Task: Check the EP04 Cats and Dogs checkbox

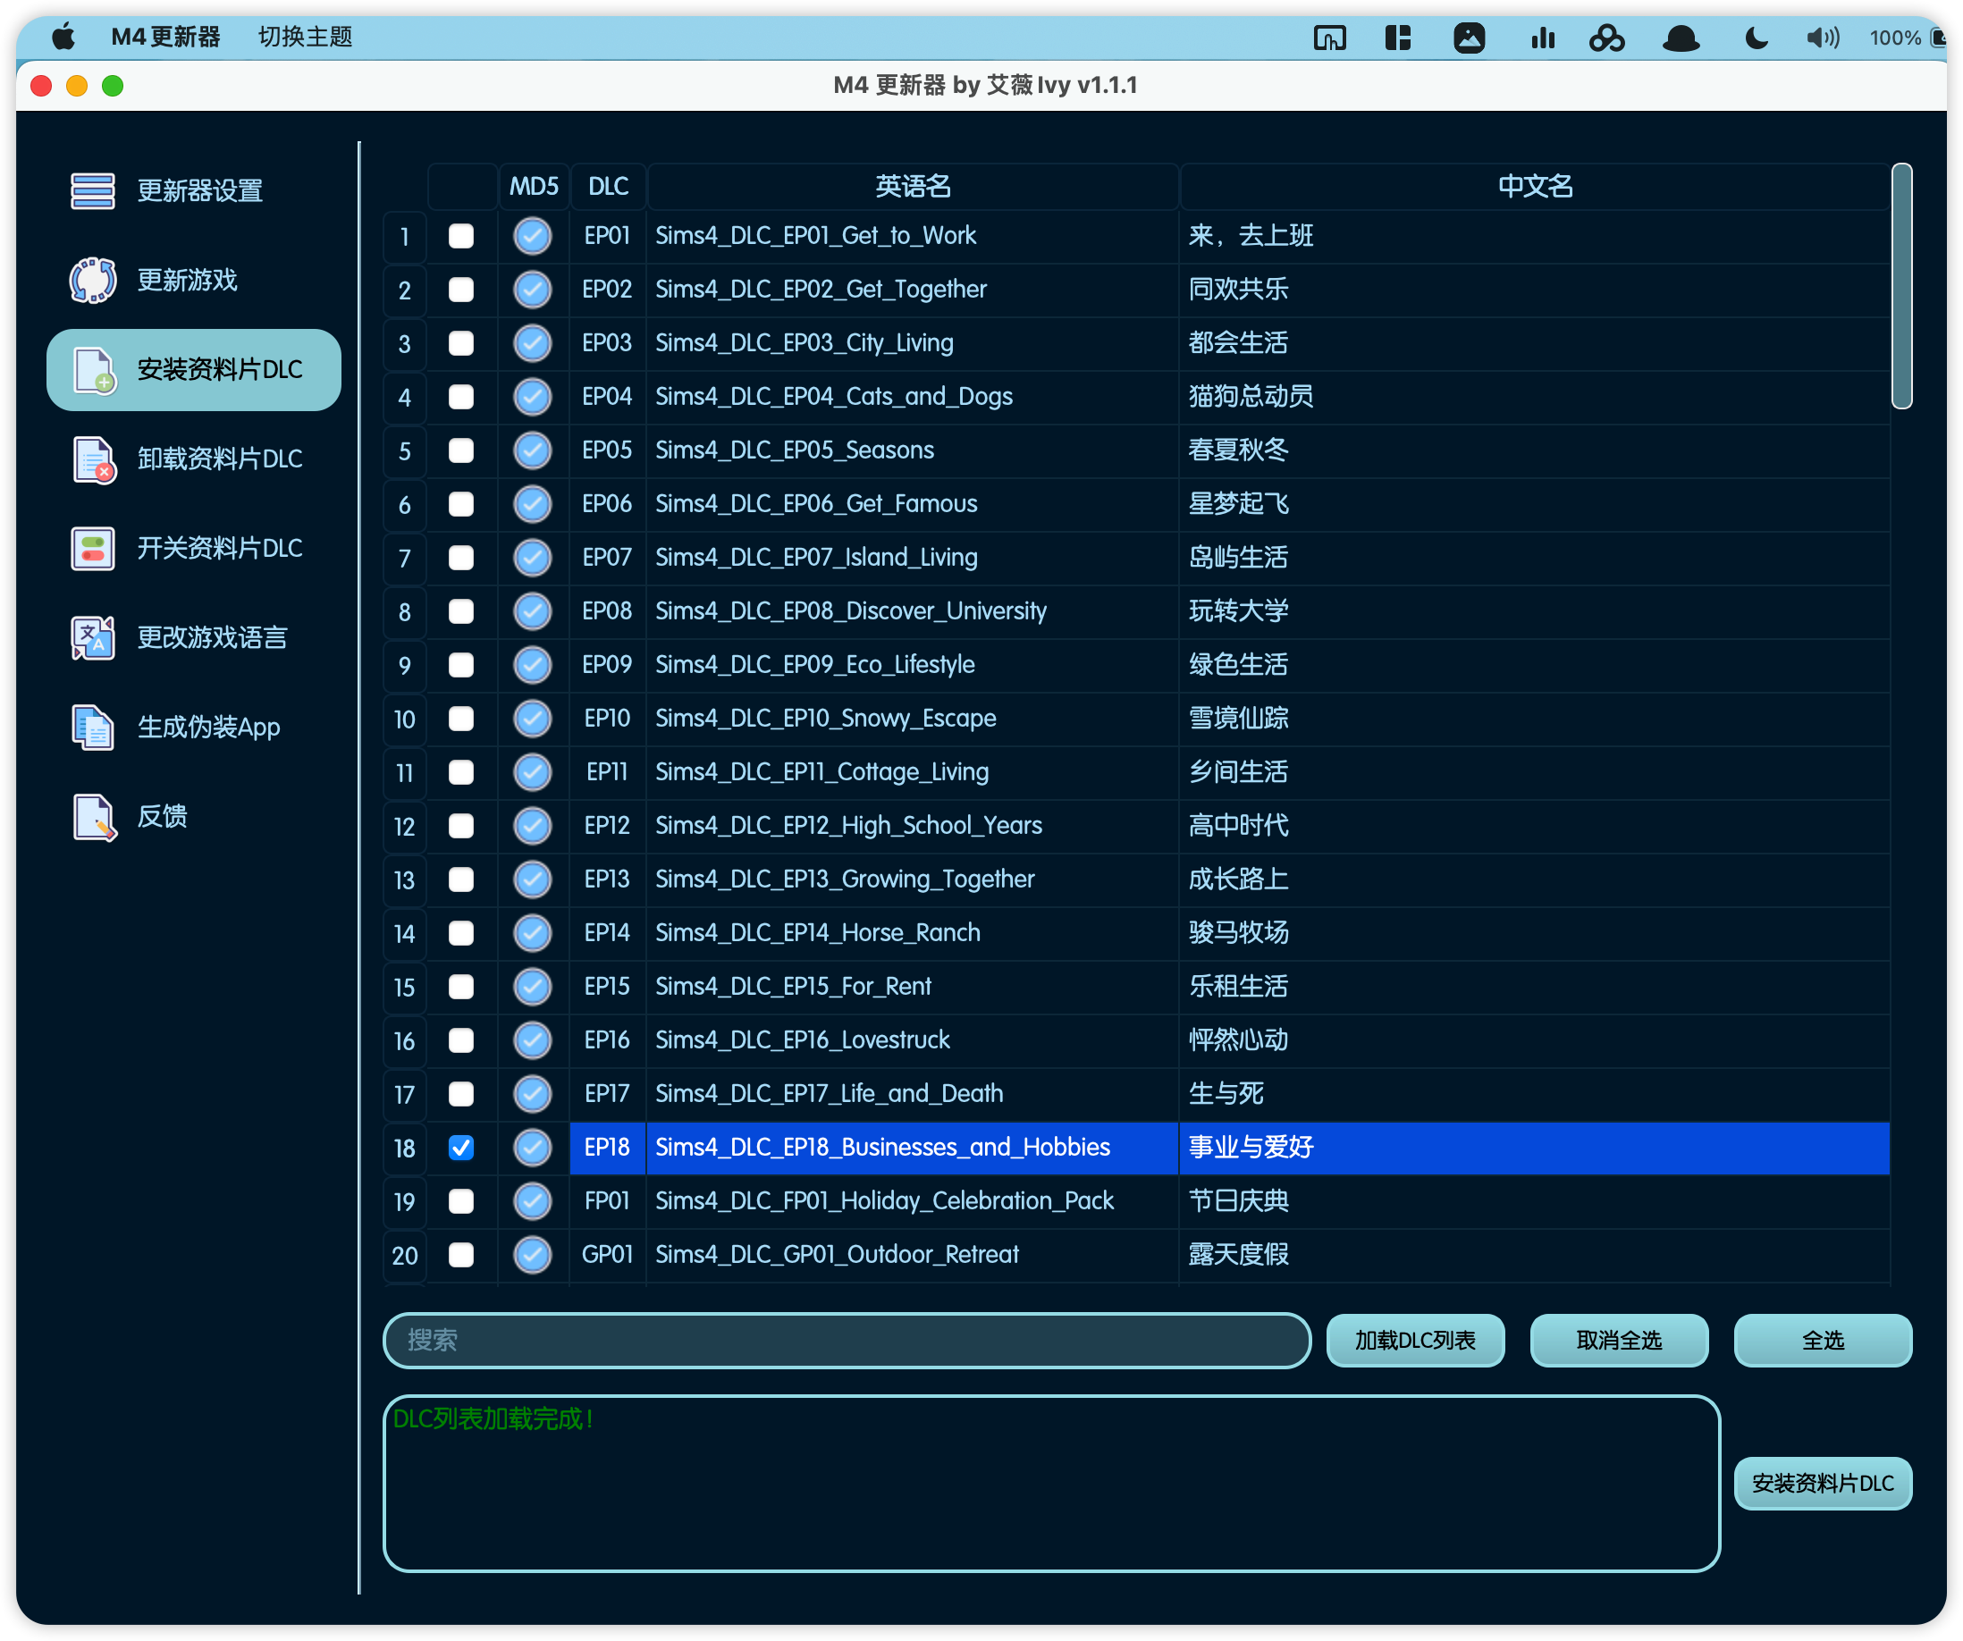Action: [x=461, y=397]
